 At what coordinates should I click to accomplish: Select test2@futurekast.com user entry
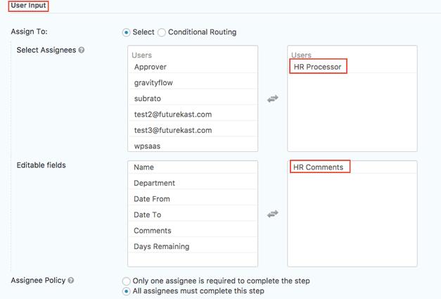[x=173, y=115]
